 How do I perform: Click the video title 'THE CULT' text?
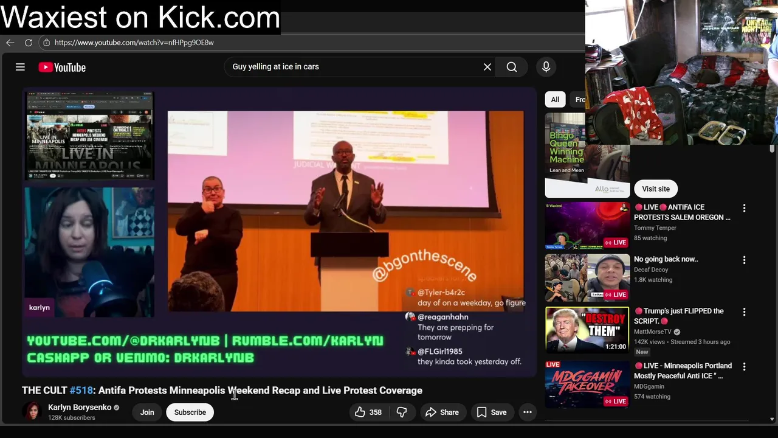click(44, 391)
